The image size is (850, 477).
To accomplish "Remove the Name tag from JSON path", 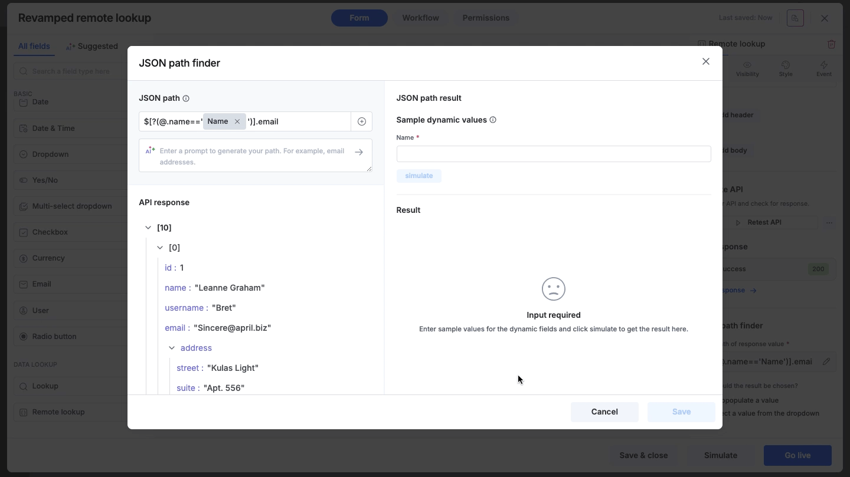I will click(x=237, y=121).
